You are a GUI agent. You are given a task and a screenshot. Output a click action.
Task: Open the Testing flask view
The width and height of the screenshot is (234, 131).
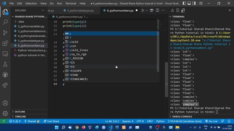5,64
